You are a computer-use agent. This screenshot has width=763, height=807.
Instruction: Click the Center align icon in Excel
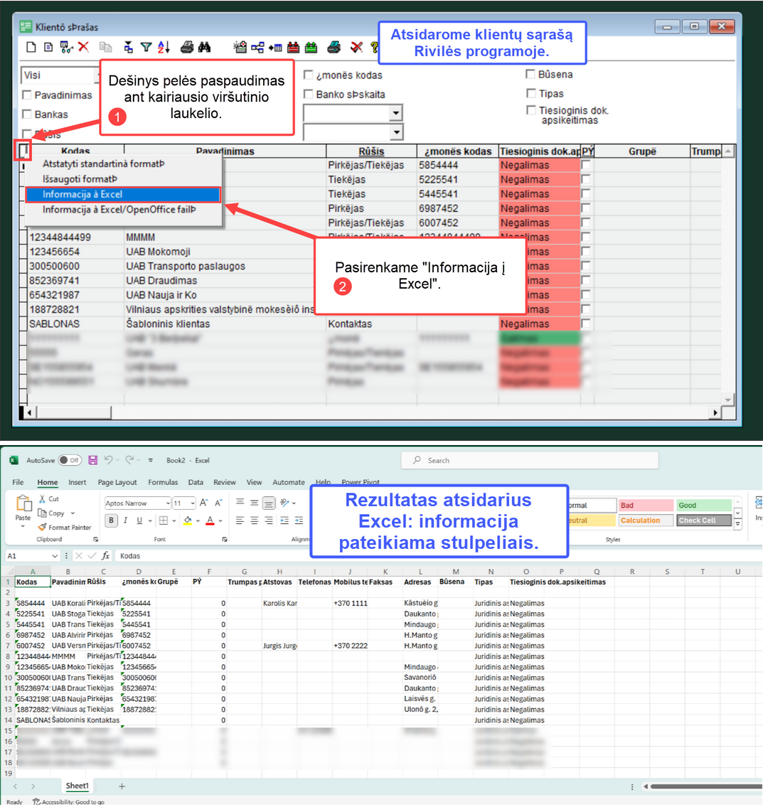[255, 521]
